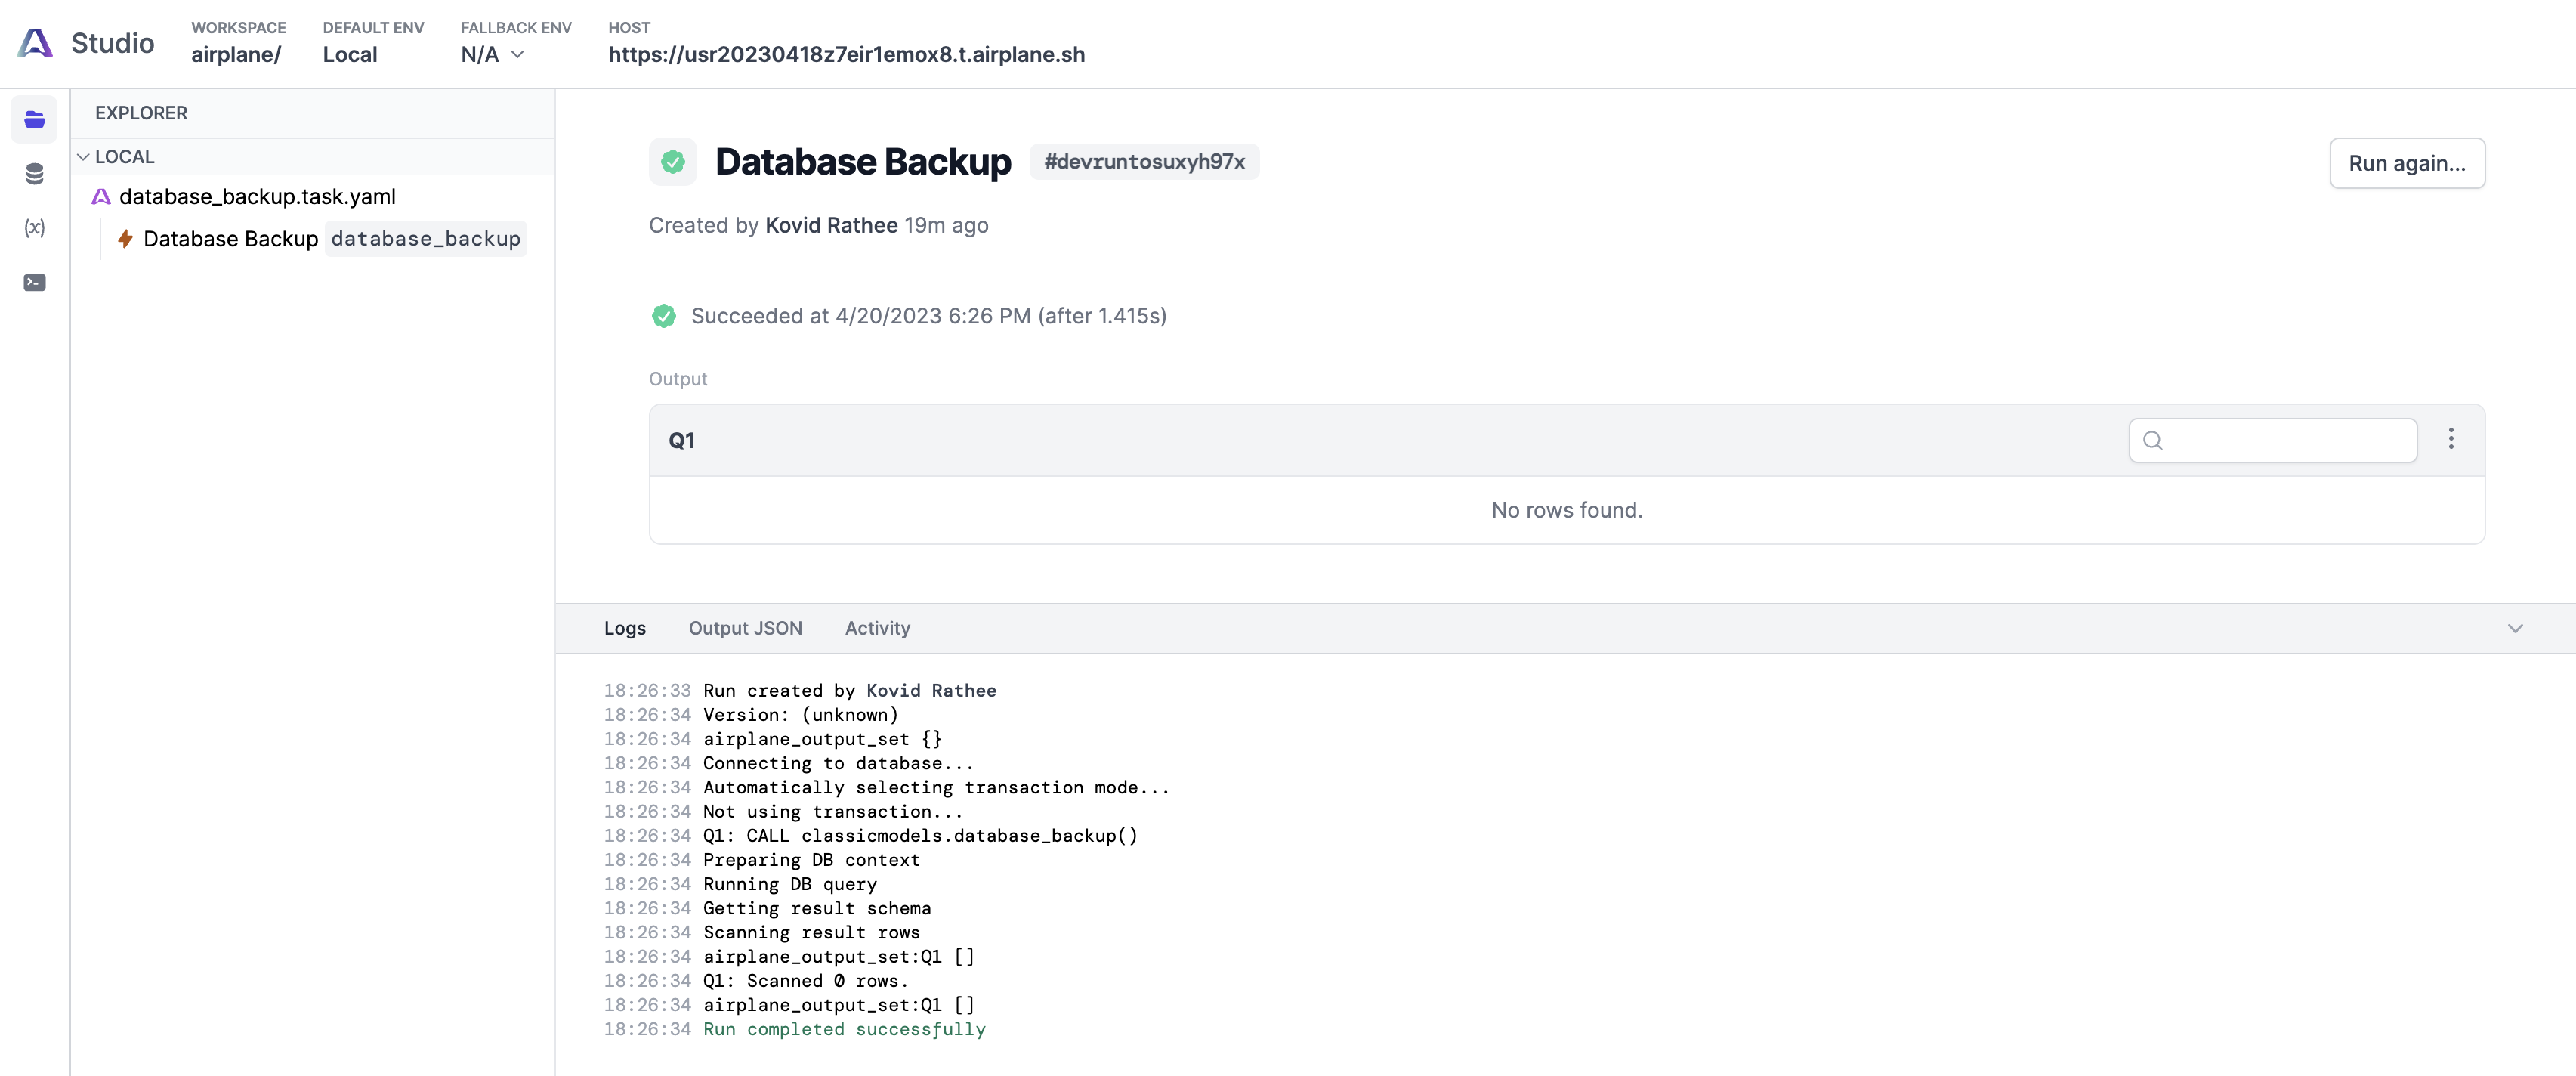Image resolution: width=2576 pixels, height=1076 pixels.
Task: Click the workspace name airplane/
Action: pyautogui.click(x=236, y=55)
